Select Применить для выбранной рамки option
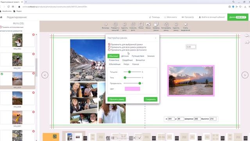Viewport: 250px width, 141px height. pos(109,44)
